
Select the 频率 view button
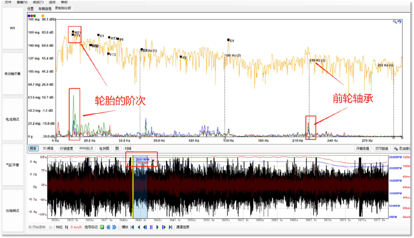(33, 148)
